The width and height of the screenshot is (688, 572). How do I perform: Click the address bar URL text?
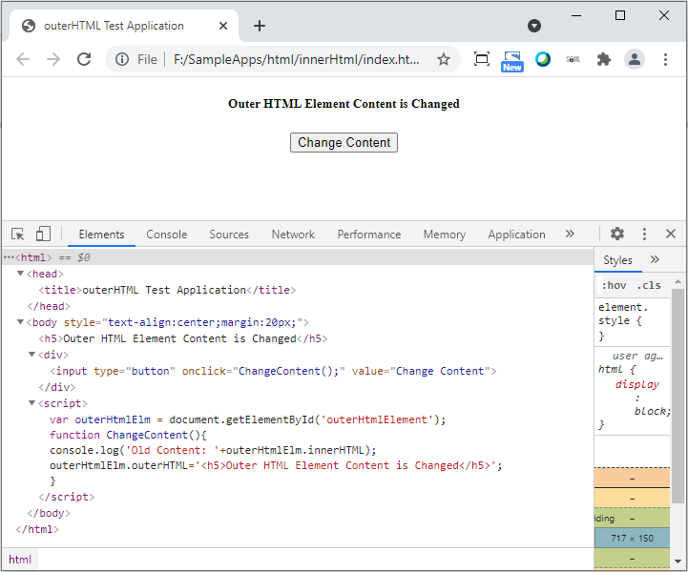pyautogui.click(x=296, y=59)
